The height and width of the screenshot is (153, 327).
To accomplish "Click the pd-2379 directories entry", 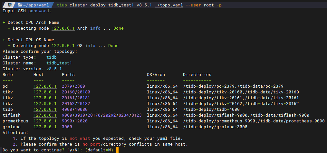I will [233, 86].
